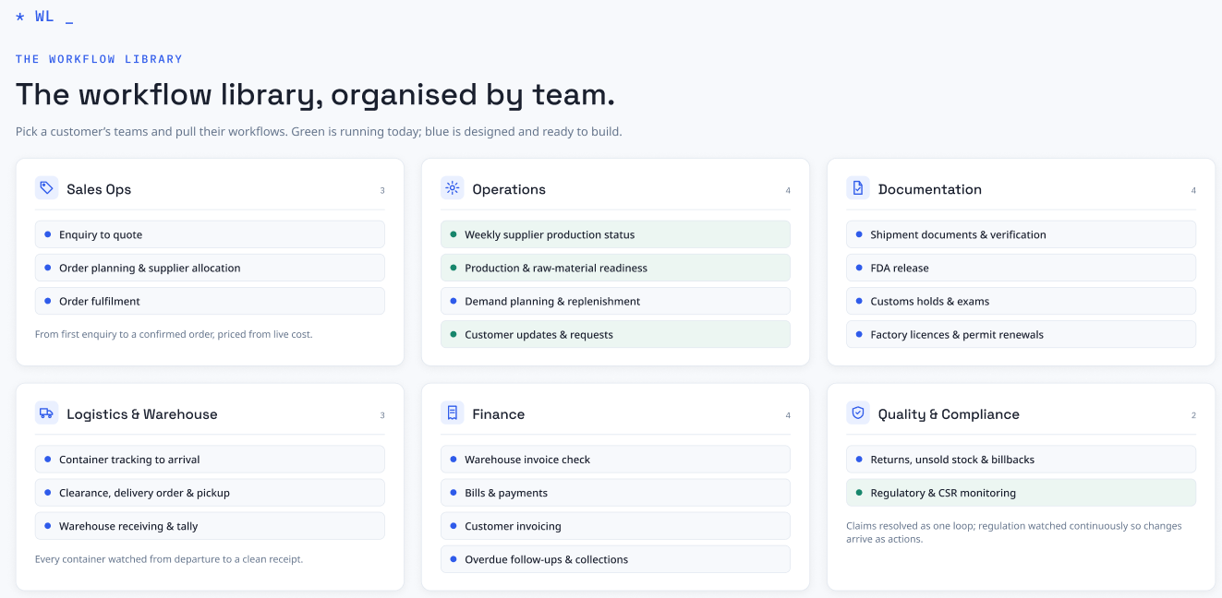Open Container tracking to arrival workflow
Screen dimensions: 1222x598
pos(210,460)
